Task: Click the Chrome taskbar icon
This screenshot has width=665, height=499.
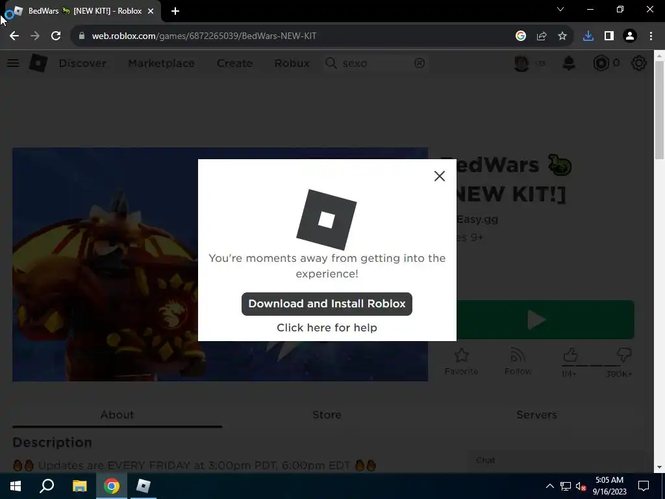Action: (112, 486)
